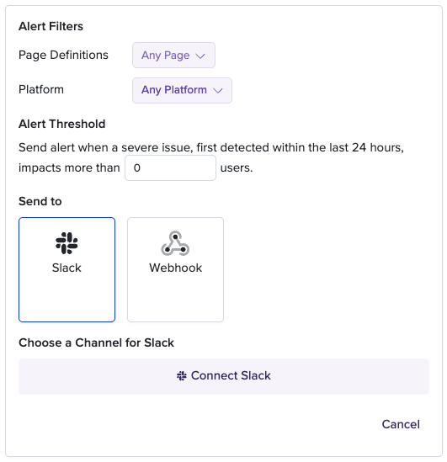The image size is (447, 462).
Task: Click the Page Definitions label
Action: click(x=63, y=55)
